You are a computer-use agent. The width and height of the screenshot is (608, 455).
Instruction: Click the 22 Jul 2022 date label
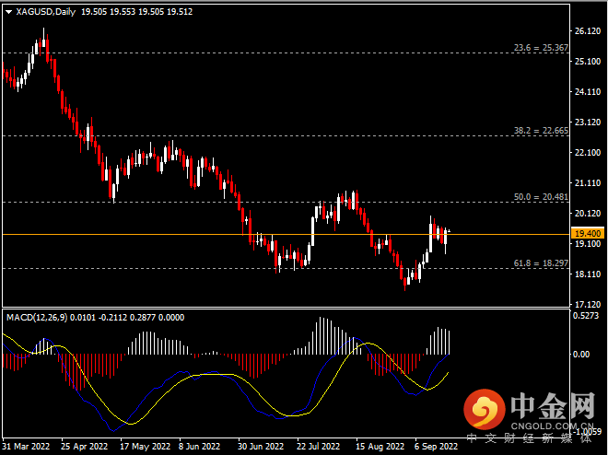(319, 447)
